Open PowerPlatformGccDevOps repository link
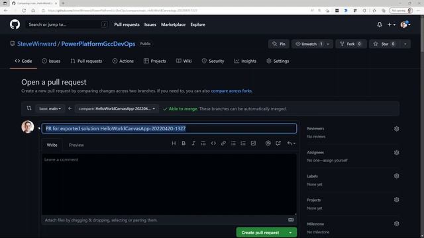Screen dimensions: 424x238 pos(98,44)
